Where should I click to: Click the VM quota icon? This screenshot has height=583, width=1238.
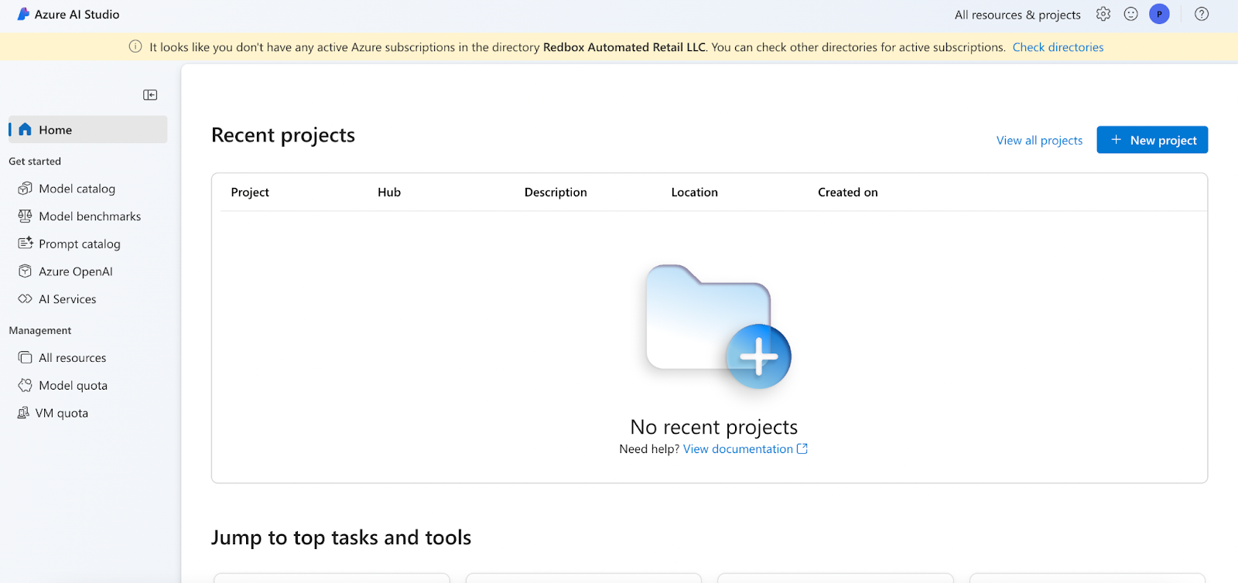pos(23,413)
